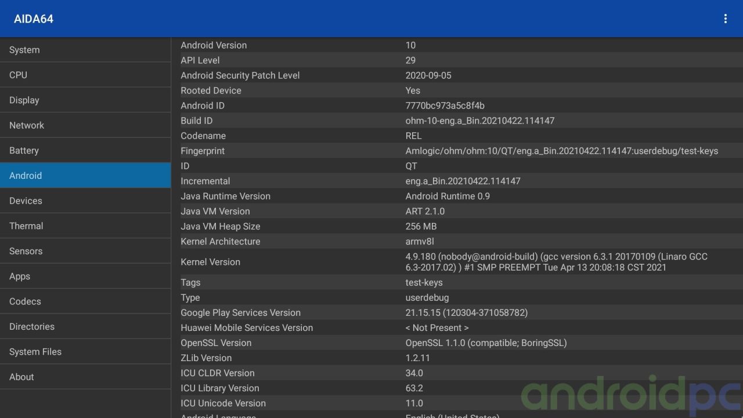The height and width of the screenshot is (418, 743).
Task: Go to the Directories section
Action: pyautogui.click(x=85, y=326)
